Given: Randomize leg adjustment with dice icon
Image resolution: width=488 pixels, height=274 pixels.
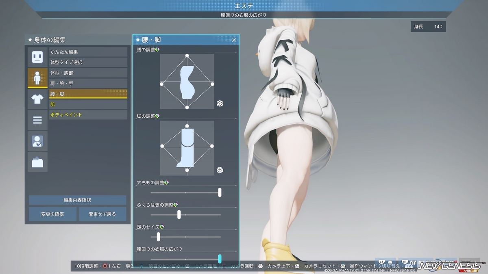Looking at the screenshot, I should (x=220, y=170).
